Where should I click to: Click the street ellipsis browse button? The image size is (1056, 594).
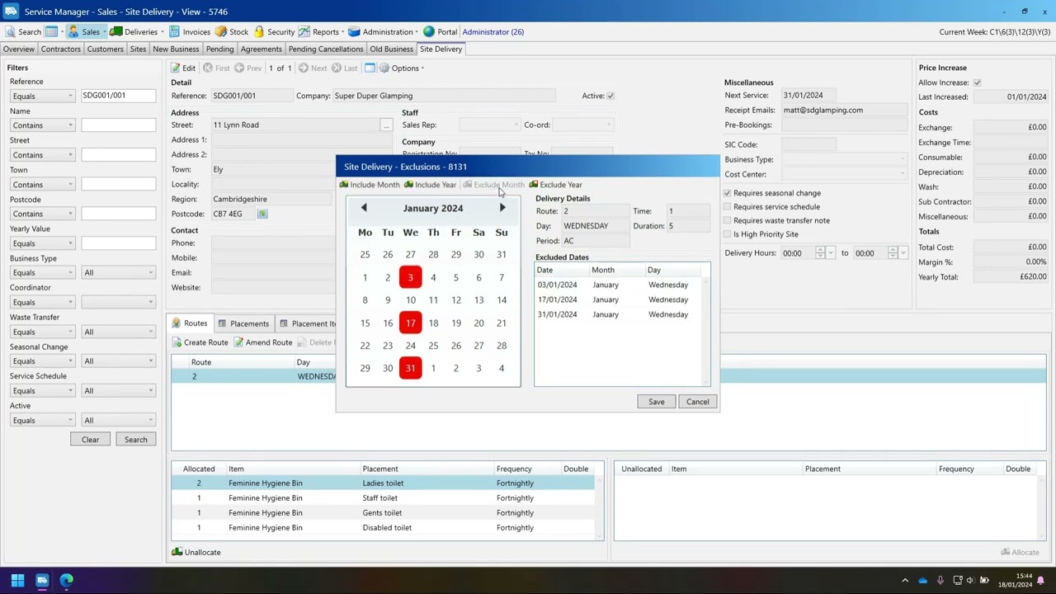[x=386, y=125]
